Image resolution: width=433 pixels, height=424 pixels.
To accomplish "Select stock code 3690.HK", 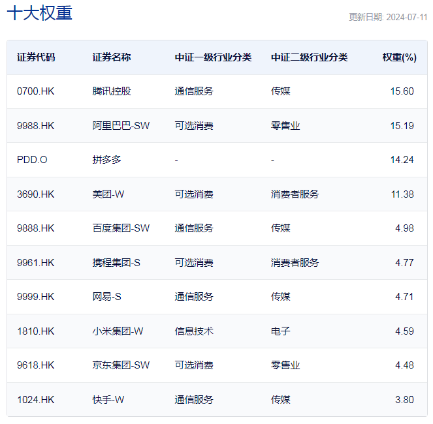I will pyautogui.click(x=36, y=194).
